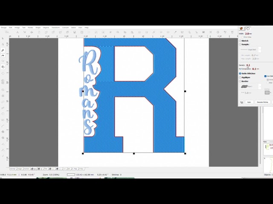Open the Select menu
This screenshot has height=204, width=273.
(x=73, y=27)
